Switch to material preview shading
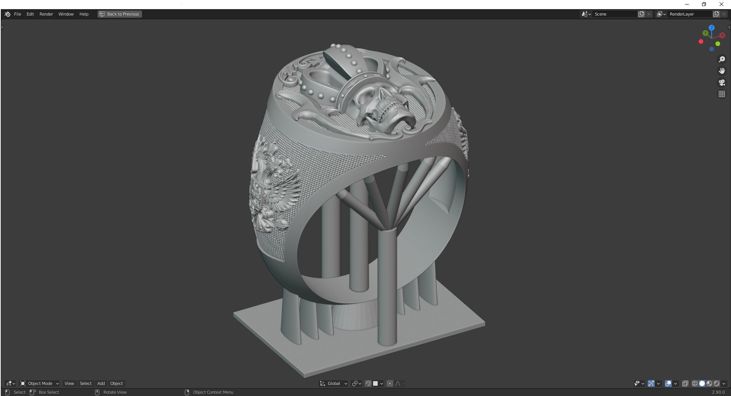Screen dimensions: 731x396 click(709, 383)
